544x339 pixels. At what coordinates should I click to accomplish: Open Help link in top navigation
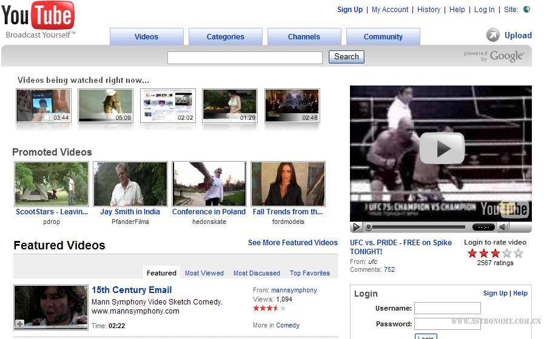[457, 10]
